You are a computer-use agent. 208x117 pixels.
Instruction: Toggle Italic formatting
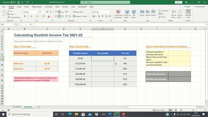pos(28,16)
